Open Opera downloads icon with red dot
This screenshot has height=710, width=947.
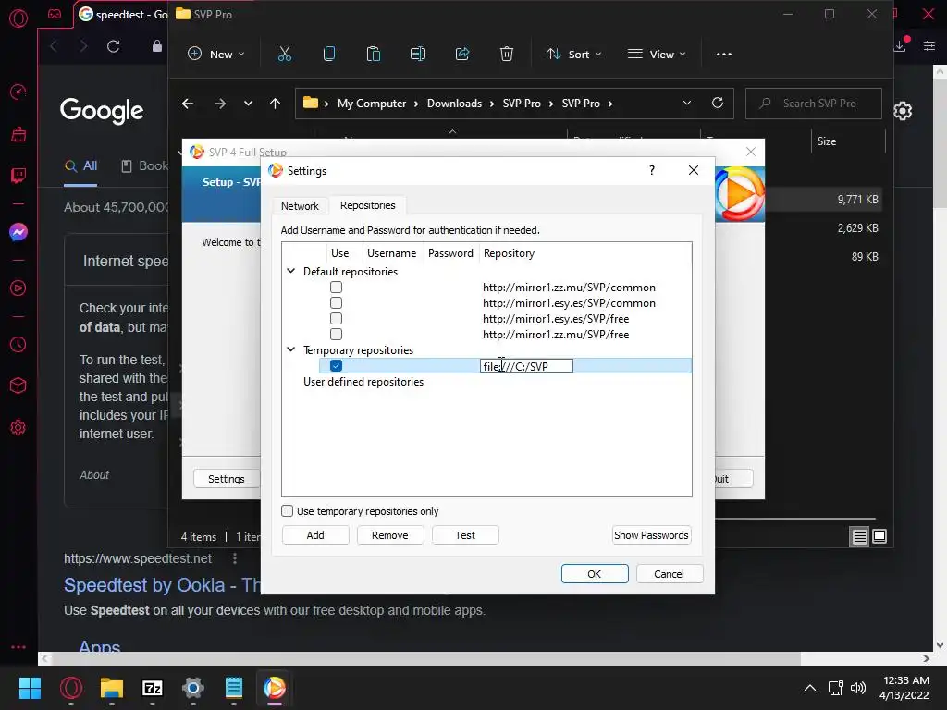[x=900, y=44]
